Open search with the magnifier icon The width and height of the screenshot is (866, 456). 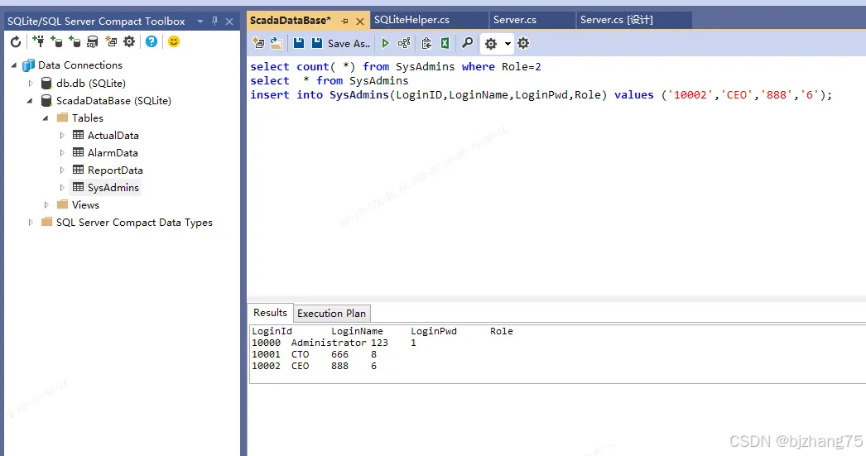(x=467, y=43)
